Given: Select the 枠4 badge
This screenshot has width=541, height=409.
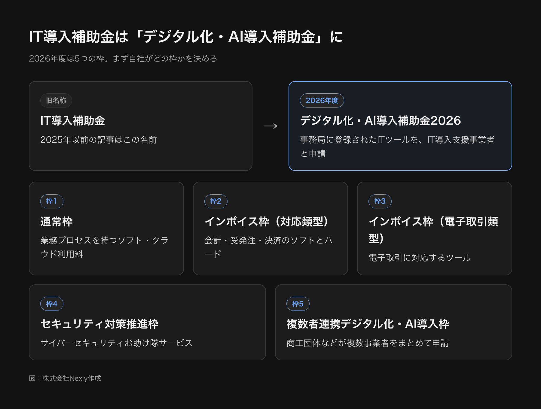Looking at the screenshot, I should (52, 304).
